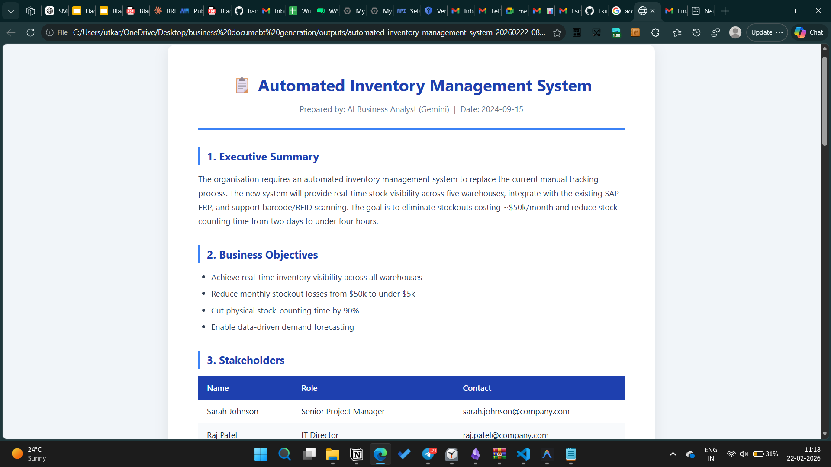Click the page vertical scrollbar thumb

point(825,102)
